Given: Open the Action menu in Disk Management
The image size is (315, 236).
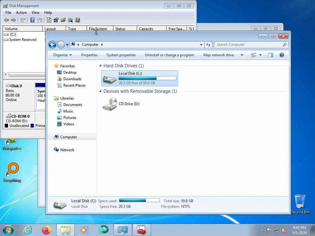Looking at the screenshot, I should pyautogui.click(x=21, y=12).
